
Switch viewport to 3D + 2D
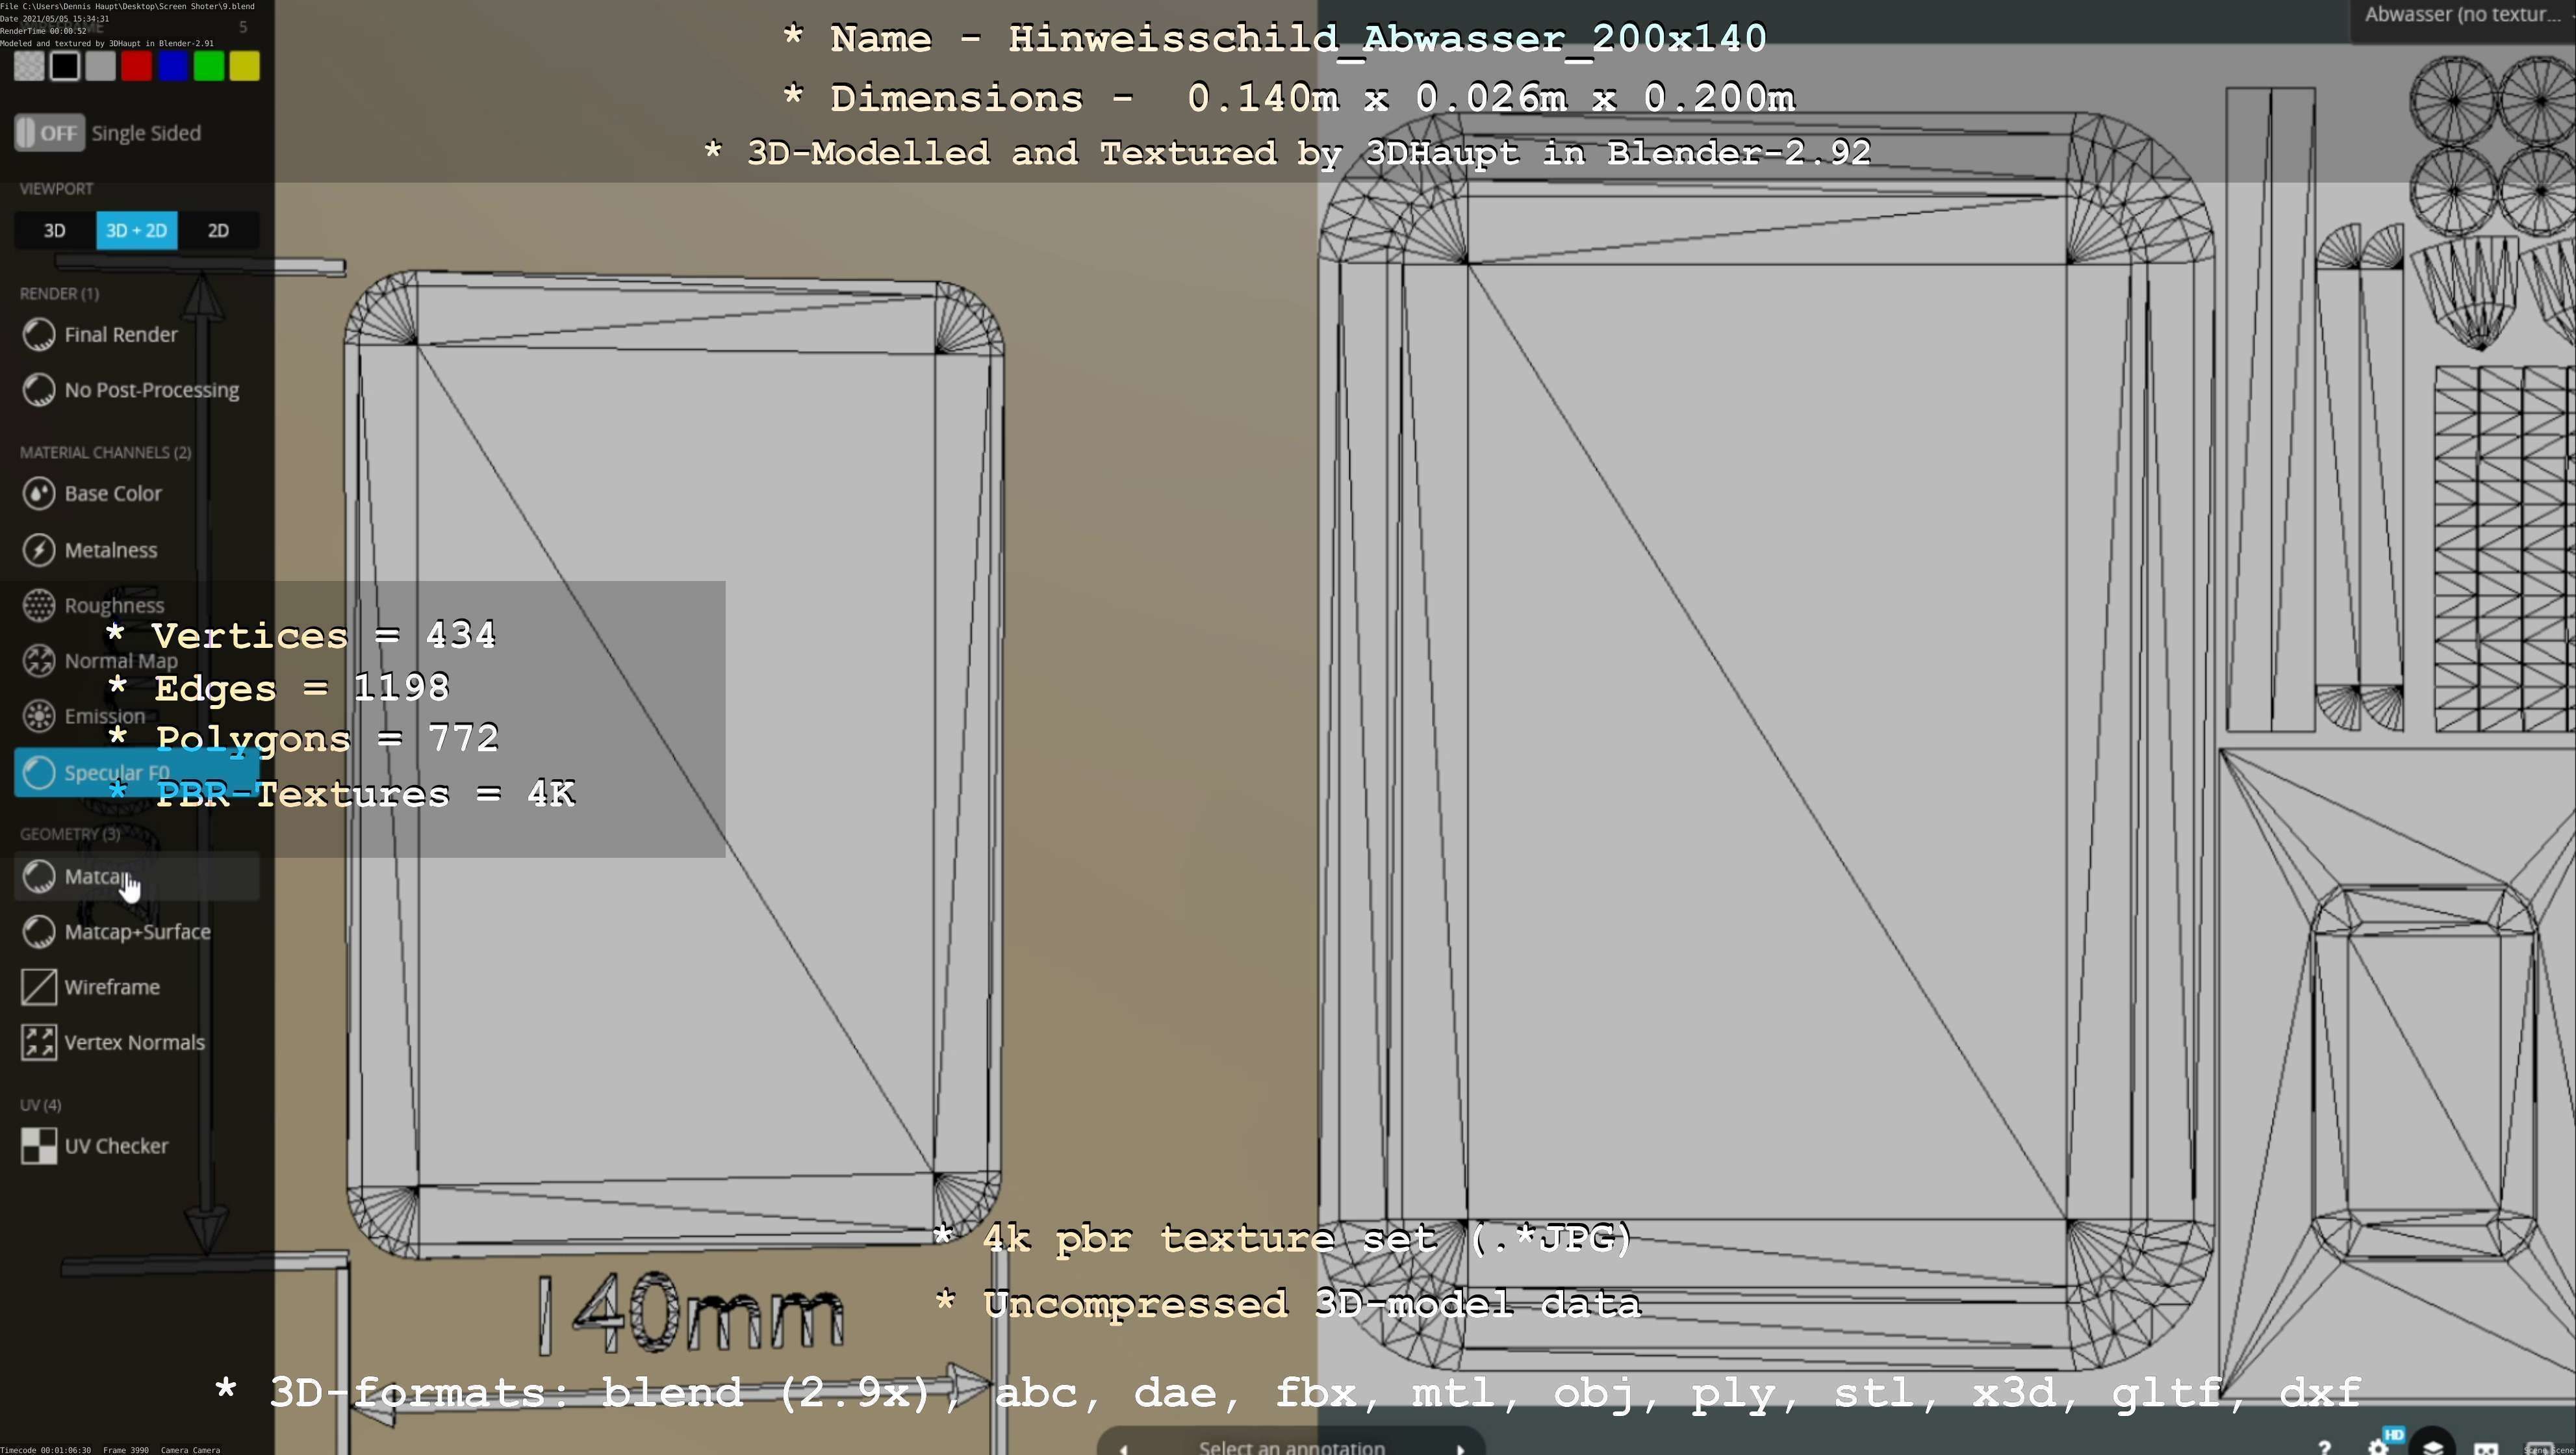pyautogui.click(x=137, y=231)
